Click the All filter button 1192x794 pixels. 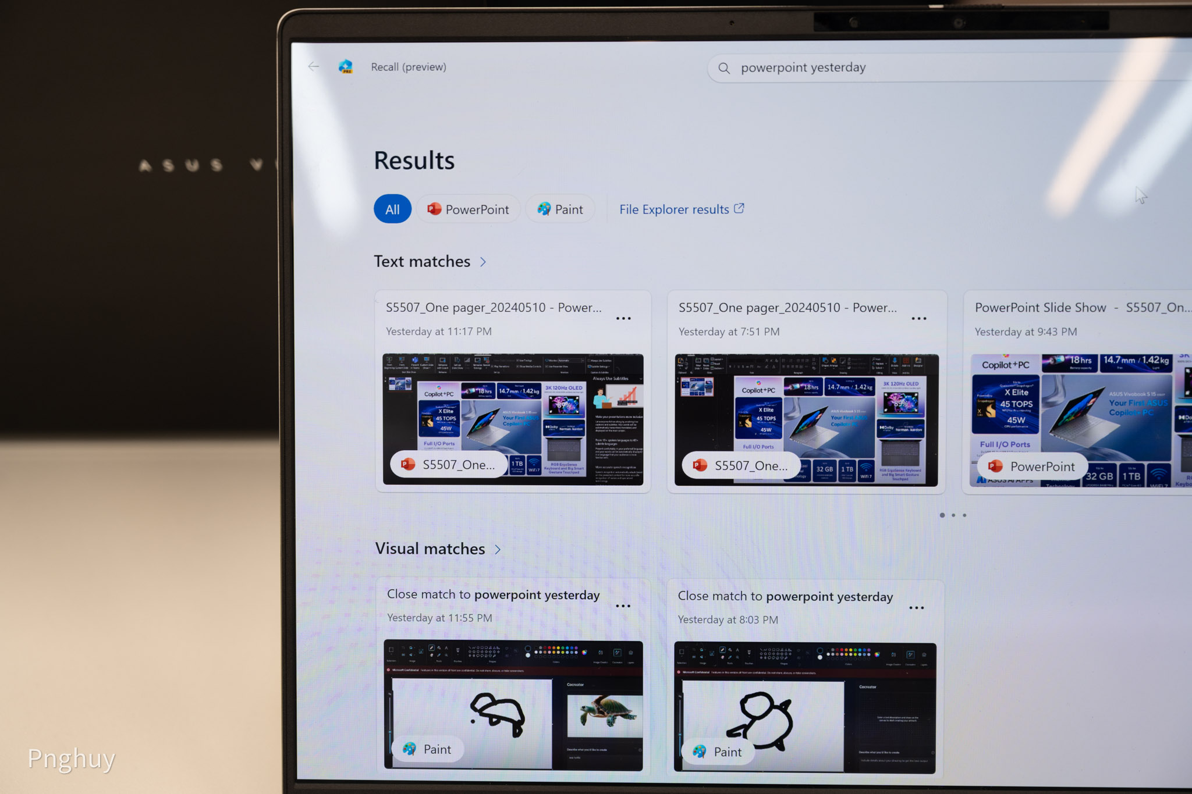(392, 208)
